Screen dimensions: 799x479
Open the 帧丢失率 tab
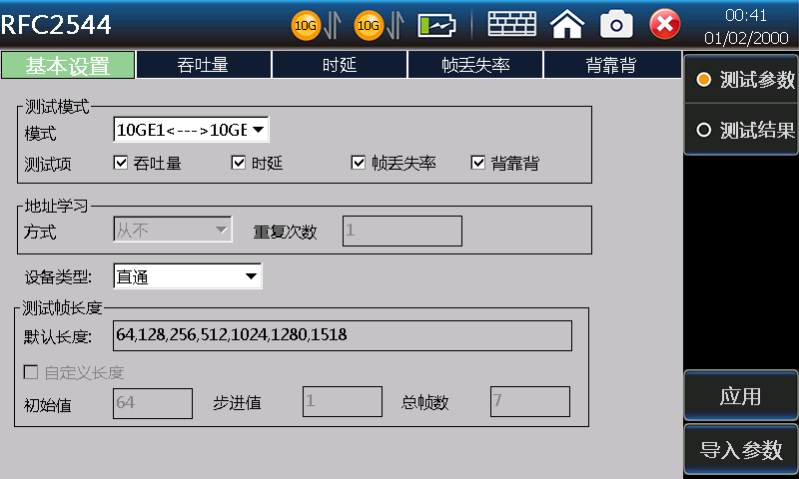coord(475,66)
